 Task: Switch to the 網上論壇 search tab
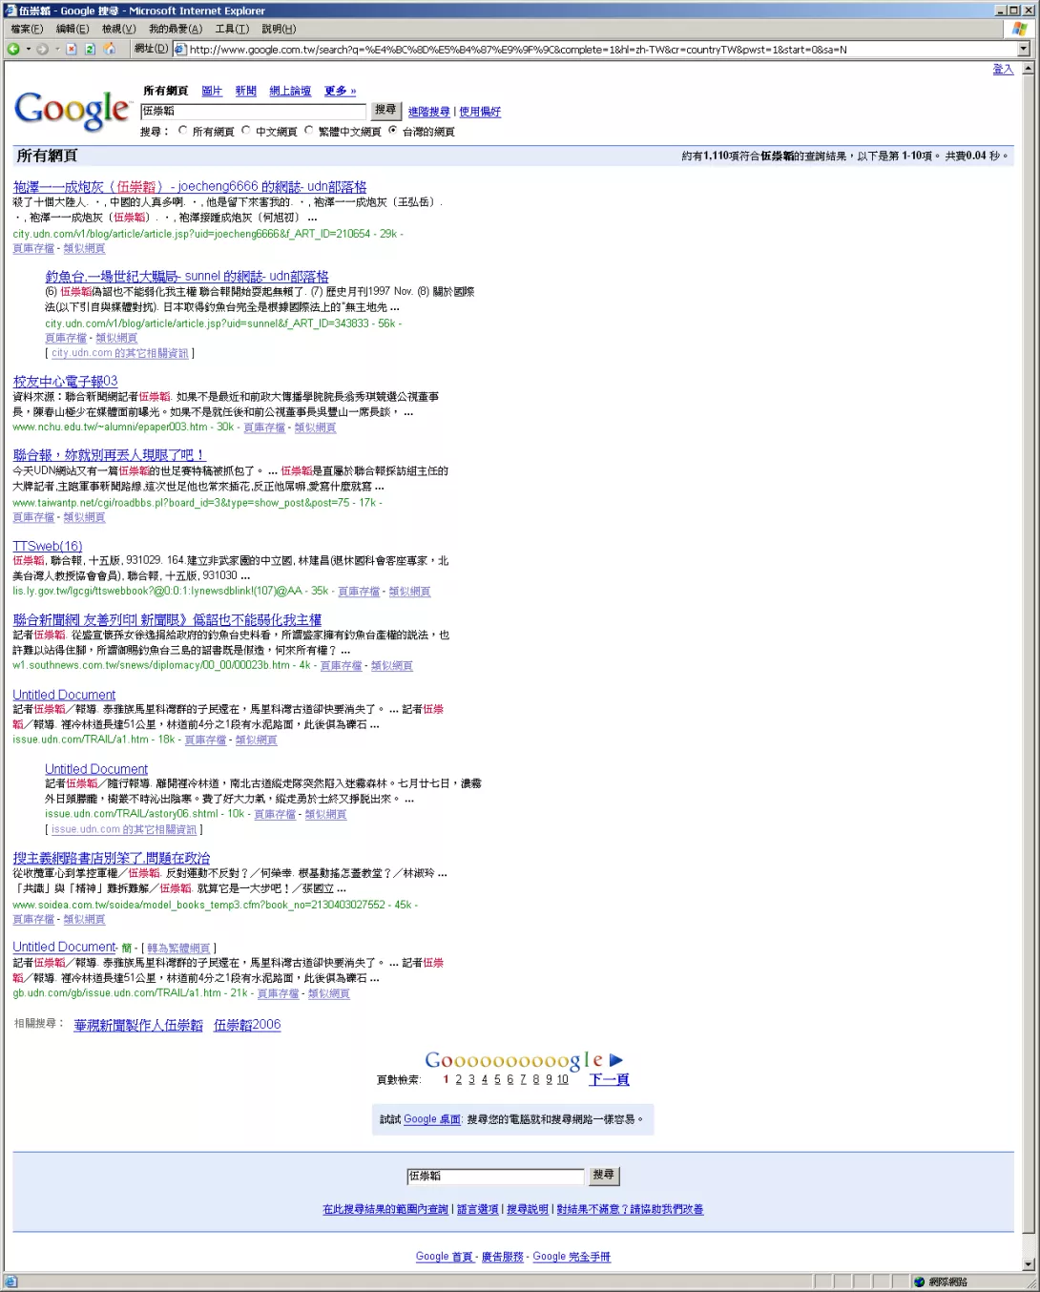point(290,91)
